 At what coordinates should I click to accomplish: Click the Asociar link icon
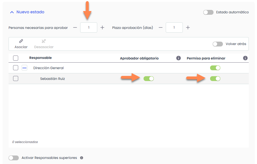click(21, 41)
